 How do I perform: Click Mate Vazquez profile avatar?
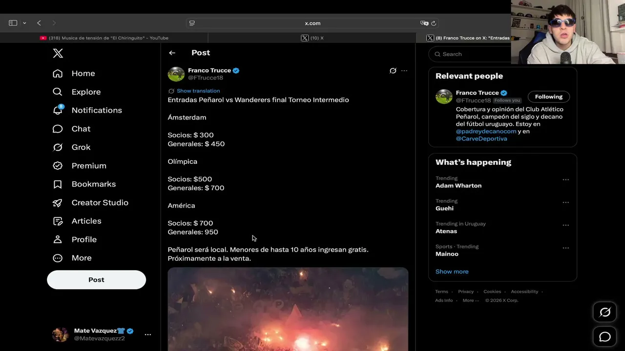[61, 334]
